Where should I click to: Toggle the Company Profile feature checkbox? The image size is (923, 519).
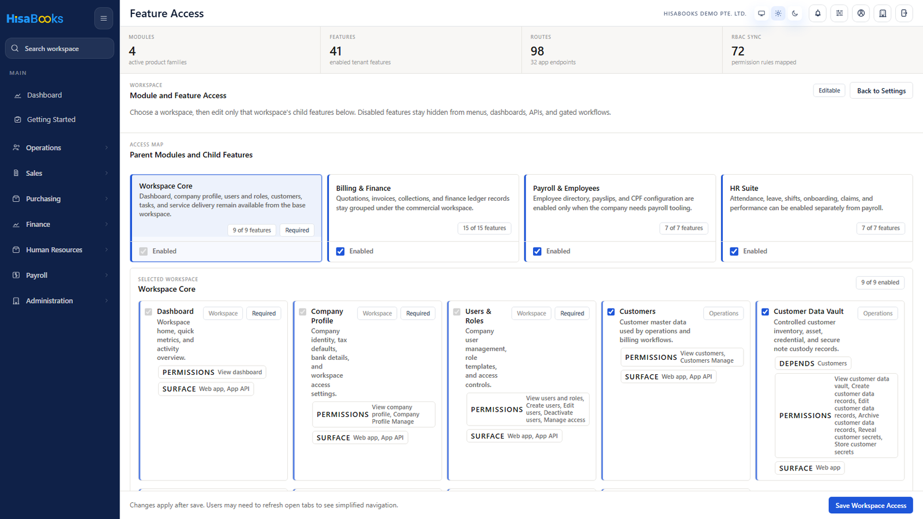(302, 312)
